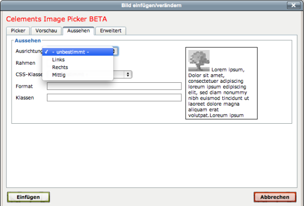This screenshot has width=304, height=206.
Task: Pick 'Rechts' in the Ausrichtung menu
Action: pos(60,67)
